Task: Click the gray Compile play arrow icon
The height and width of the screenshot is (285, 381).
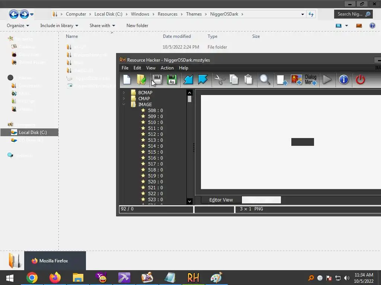Action: point(327,79)
